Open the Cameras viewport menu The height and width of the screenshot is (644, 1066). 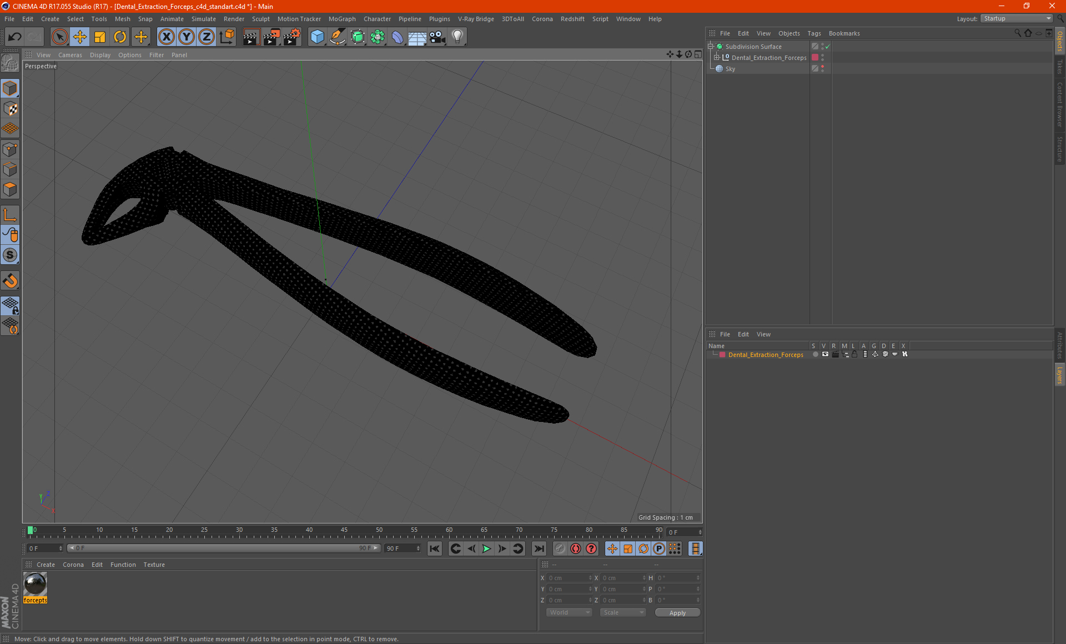pos(70,55)
